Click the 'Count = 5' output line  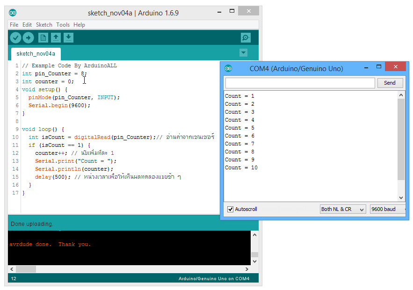[239, 128]
